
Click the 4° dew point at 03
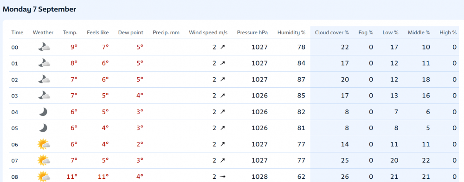140,96
